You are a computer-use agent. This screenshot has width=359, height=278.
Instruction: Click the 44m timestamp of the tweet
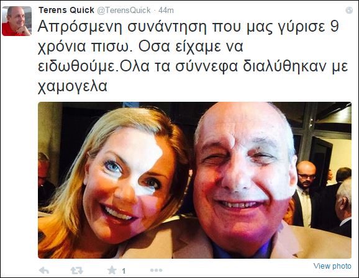166,11
